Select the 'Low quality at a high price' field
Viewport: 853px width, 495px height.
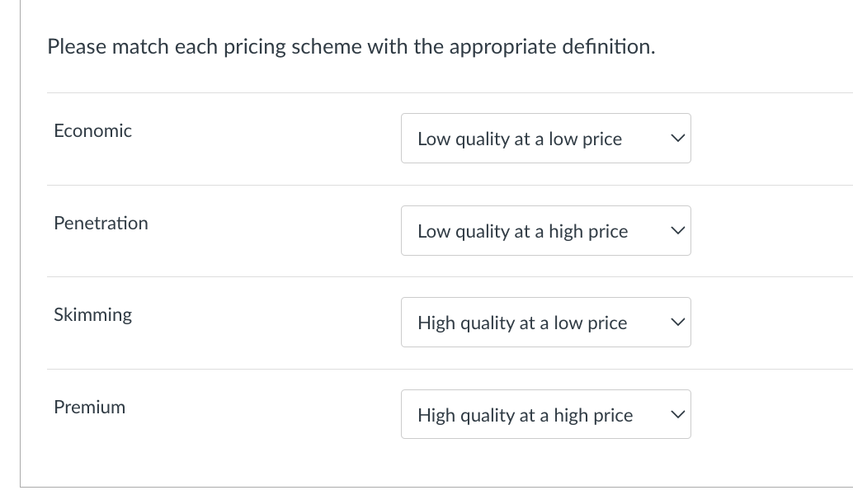click(522, 231)
